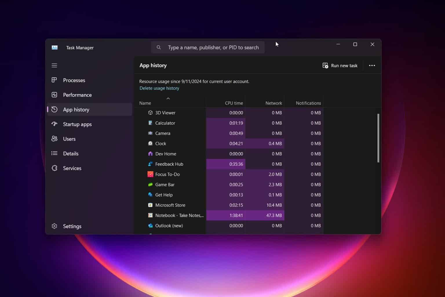Click the Notebook app icon
445x297 pixels.
[x=150, y=215]
